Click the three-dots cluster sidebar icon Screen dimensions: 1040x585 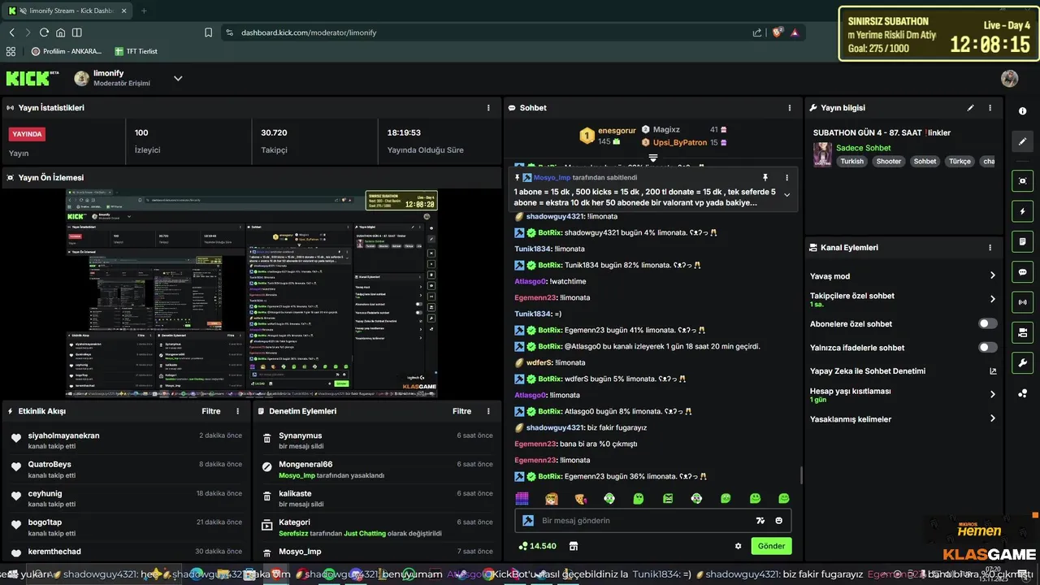(1022, 393)
